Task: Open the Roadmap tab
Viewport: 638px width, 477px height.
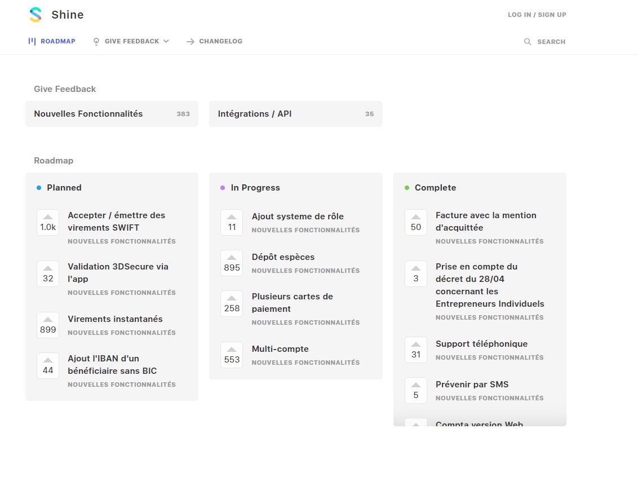Action: coord(57,41)
